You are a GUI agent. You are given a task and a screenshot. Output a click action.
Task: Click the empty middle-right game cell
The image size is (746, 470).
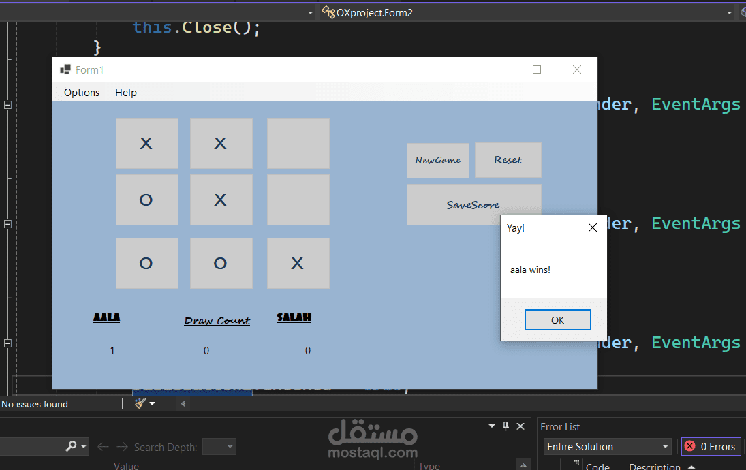(298, 200)
